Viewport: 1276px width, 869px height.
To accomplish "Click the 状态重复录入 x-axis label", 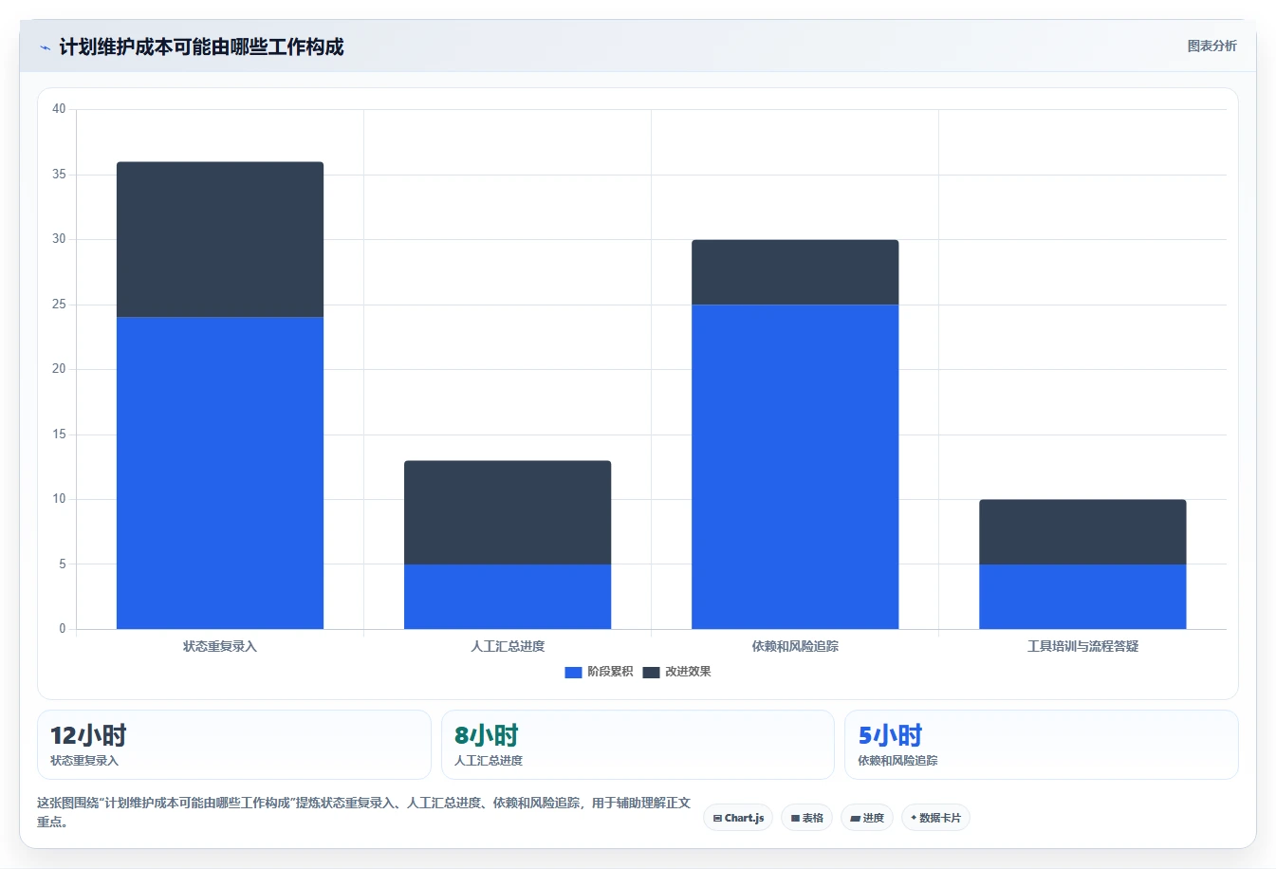I will (220, 646).
